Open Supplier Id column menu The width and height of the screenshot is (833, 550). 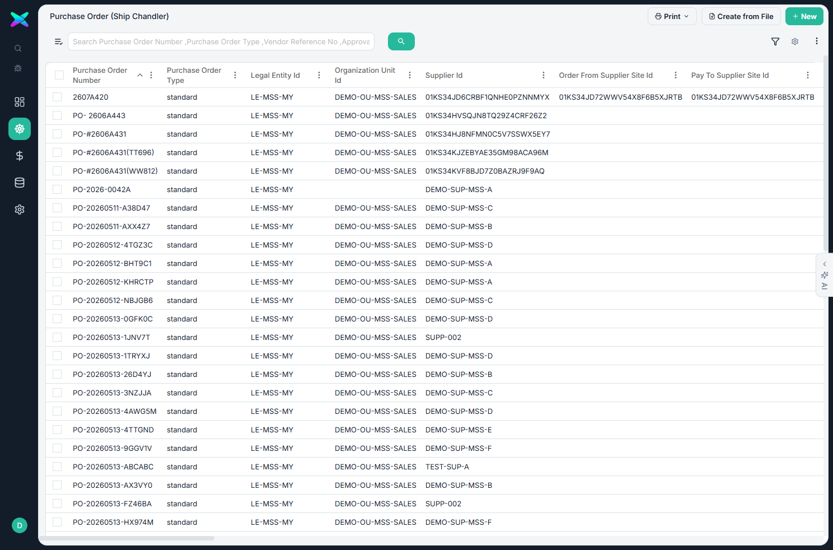pos(544,75)
